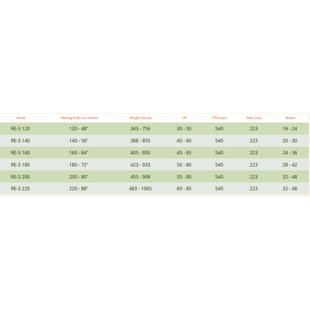Click the Weight (Kg-Lbs) column header

point(141,118)
